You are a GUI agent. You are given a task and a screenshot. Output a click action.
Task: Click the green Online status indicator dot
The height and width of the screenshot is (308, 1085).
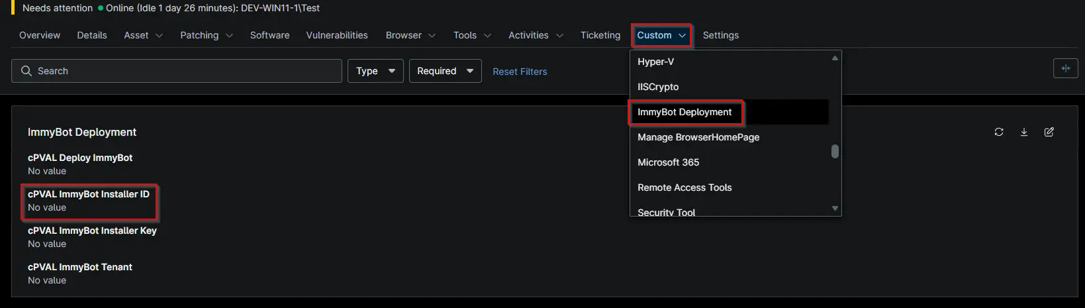click(101, 8)
